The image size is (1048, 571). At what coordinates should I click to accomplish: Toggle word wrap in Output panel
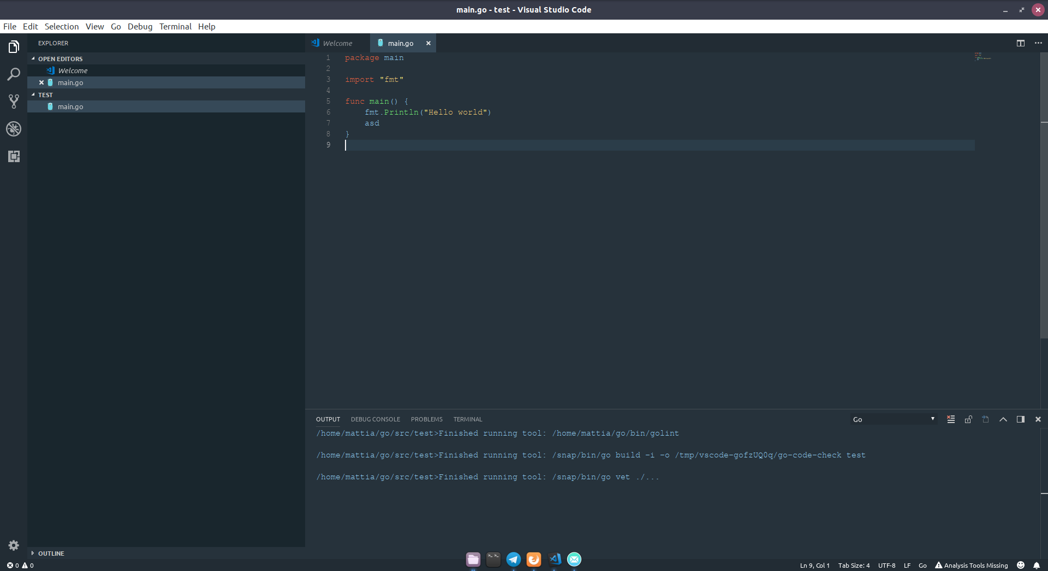[951, 419]
